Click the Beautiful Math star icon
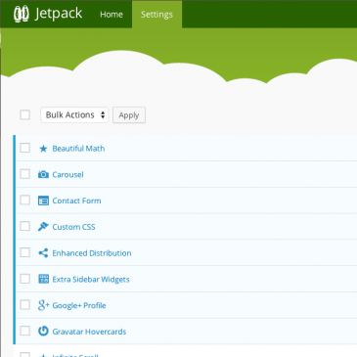Screen dimensions: 357x357 [x=43, y=149]
